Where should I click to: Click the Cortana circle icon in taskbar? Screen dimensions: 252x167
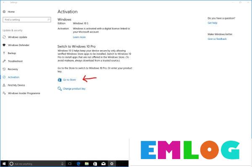tap(11, 164)
